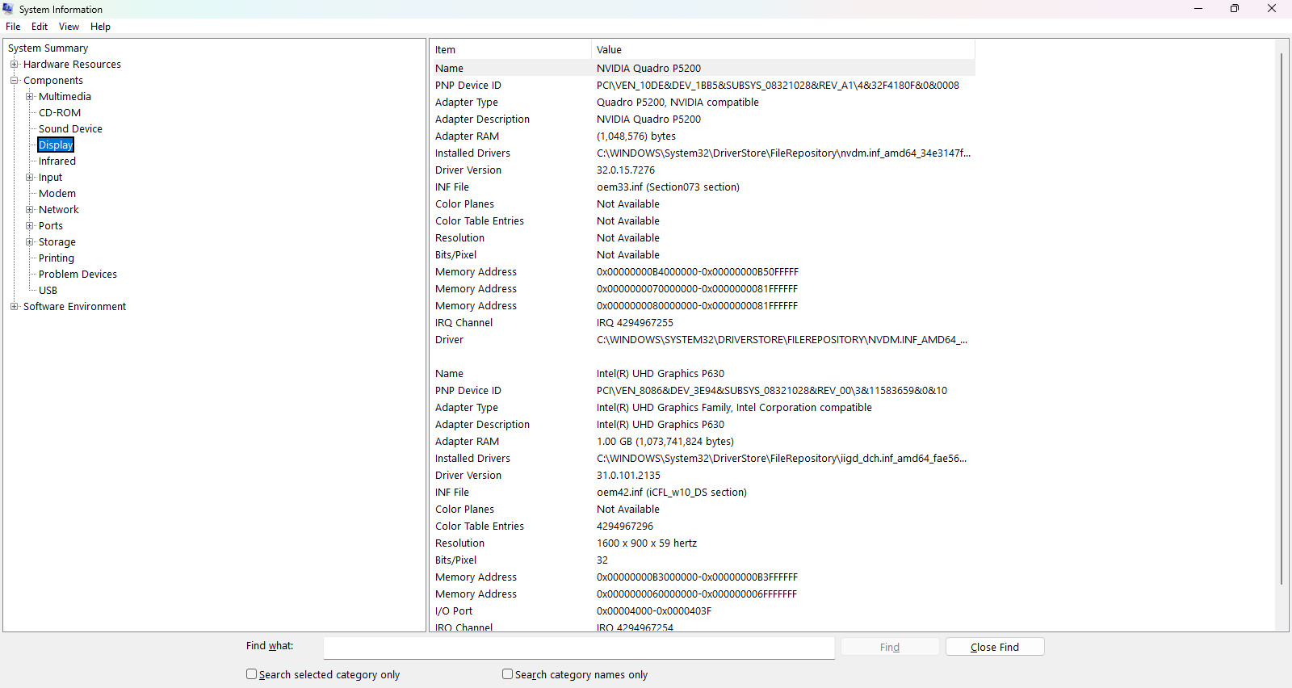Click memory address 0x00000000B4000000 range
Image resolution: width=1292 pixels, height=688 pixels.
(698, 272)
